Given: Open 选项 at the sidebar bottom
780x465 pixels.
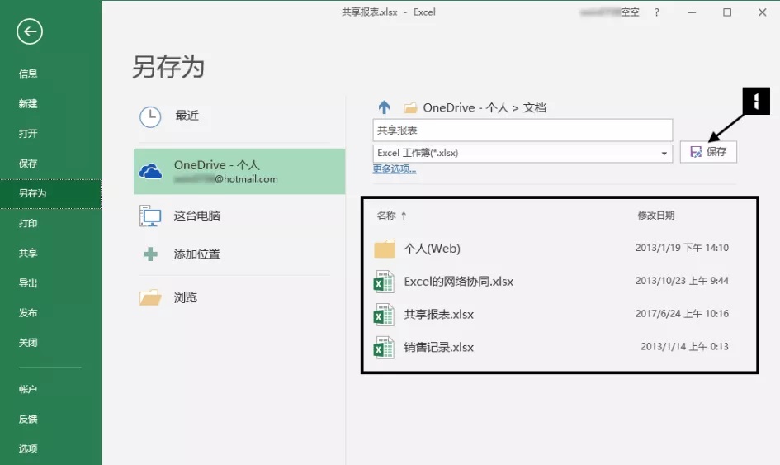Looking at the screenshot, I should [28, 449].
